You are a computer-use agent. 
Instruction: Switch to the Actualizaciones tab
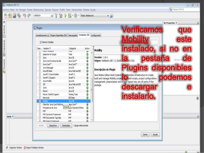pyautogui.click(x=43, y=35)
